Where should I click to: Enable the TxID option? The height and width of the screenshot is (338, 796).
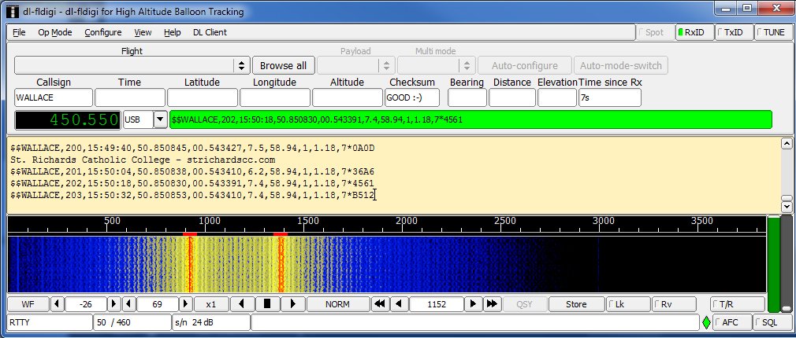pos(733,32)
